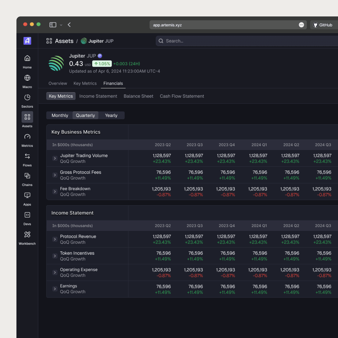The height and width of the screenshot is (338, 338).
Task: Click the 2023 Q4 column header in Income Statement
Action: pyautogui.click(x=227, y=226)
